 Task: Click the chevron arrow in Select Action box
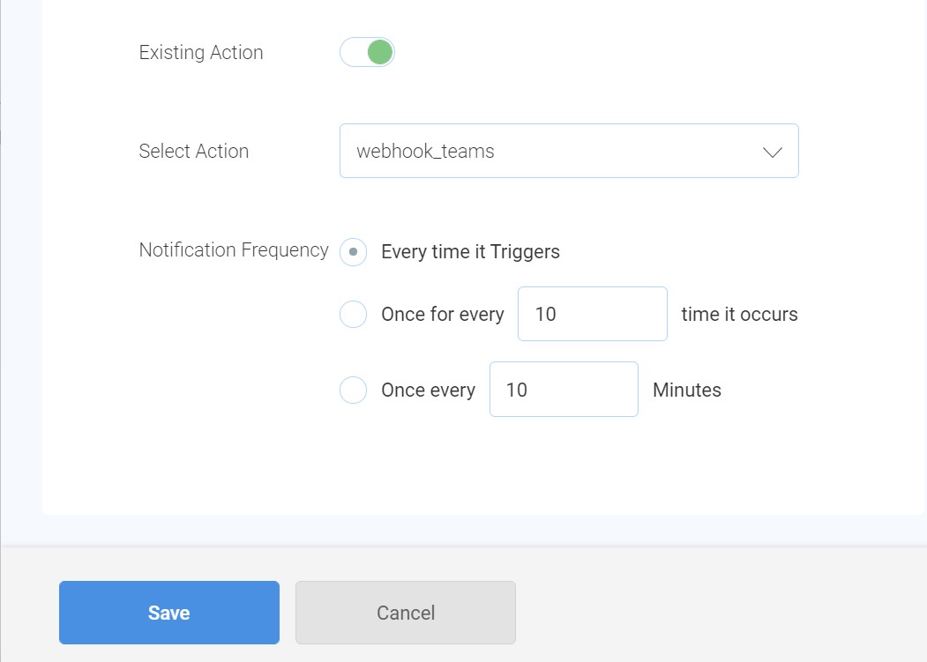772,152
